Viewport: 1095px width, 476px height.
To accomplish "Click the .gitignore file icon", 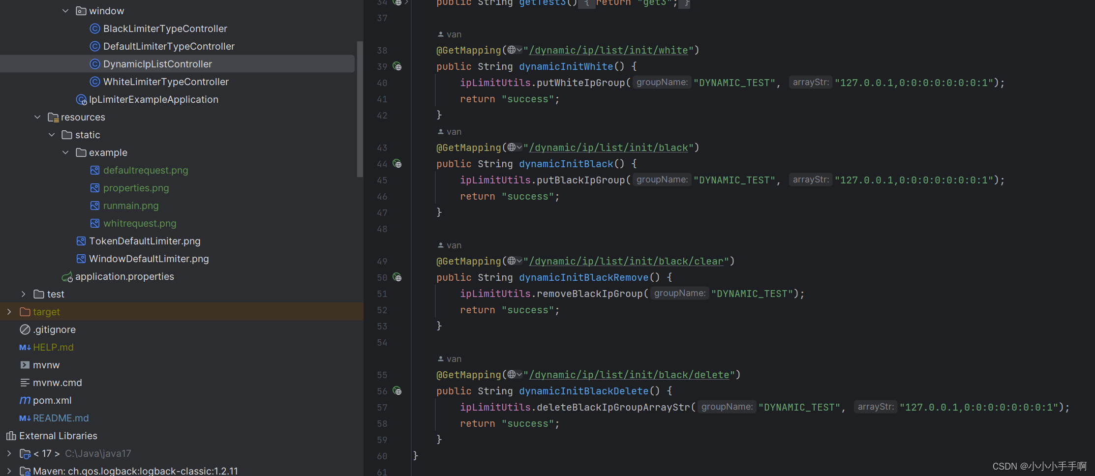I will (25, 329).
